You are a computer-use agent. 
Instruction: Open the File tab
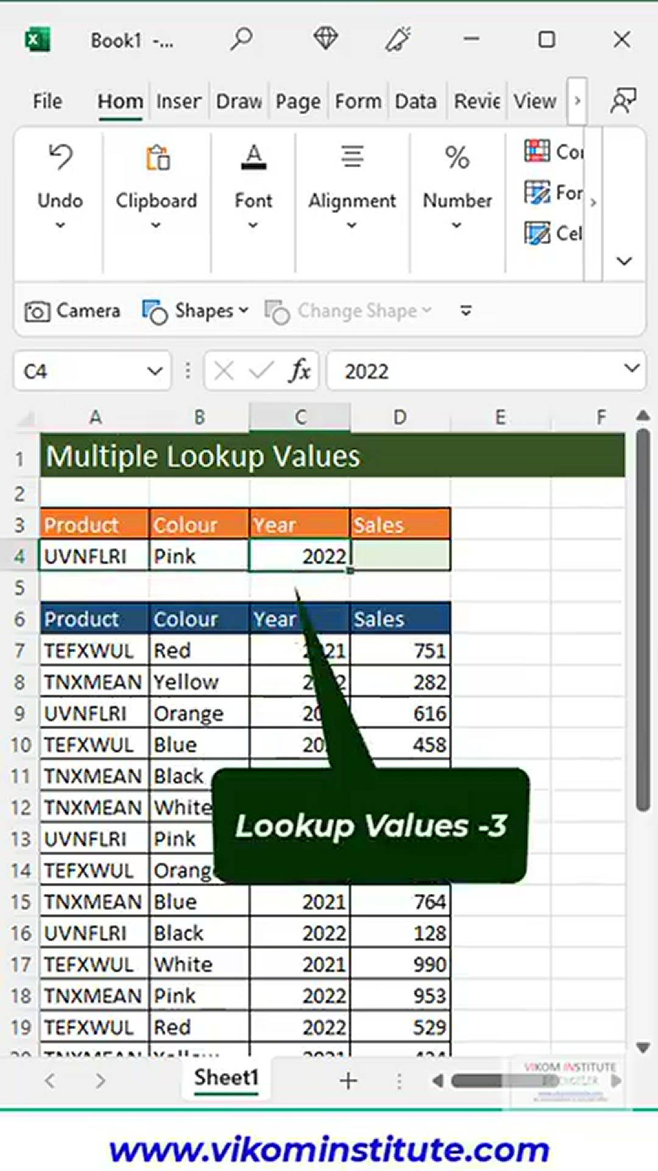point(48,101)
